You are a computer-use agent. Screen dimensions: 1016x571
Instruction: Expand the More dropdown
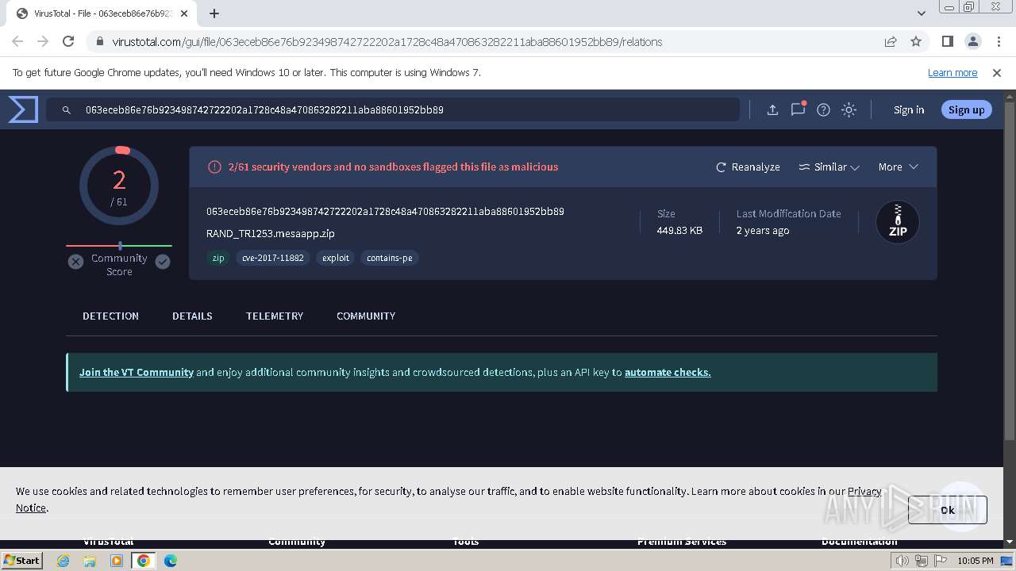pyautogui.click(x=898, y=167)
